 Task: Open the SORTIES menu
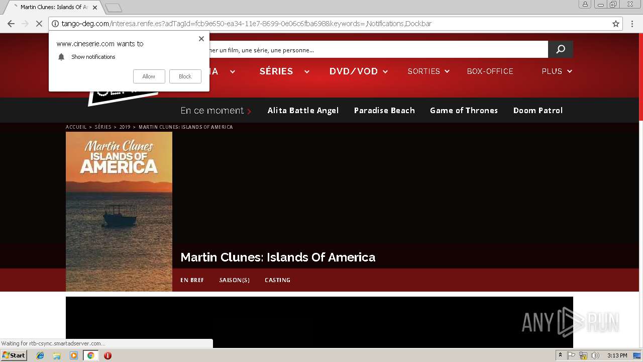tap(423, 71)
